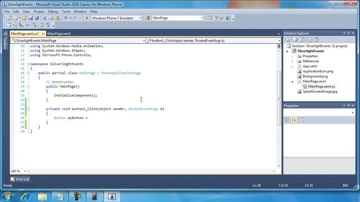This screenshot has height=202, width=360.
Task: Select SplashScreenImage.jpg in the Solution Explorer
Action: click(x=320, y=91)
